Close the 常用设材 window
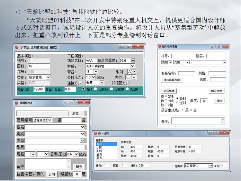 click(x=84, y=102)
